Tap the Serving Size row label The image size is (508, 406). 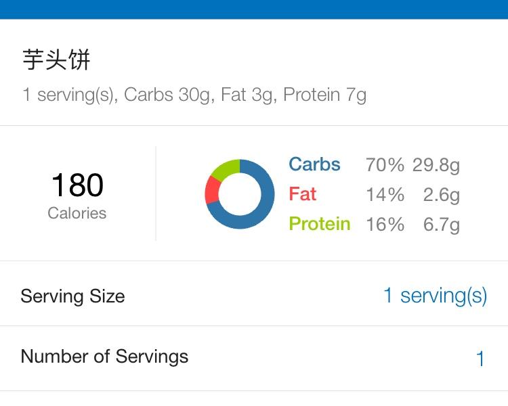(x=72, y=296)
